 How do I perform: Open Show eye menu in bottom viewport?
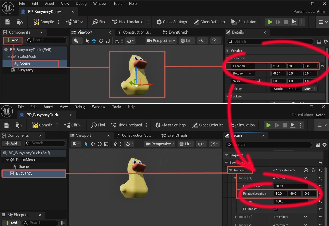pos(202,144)
